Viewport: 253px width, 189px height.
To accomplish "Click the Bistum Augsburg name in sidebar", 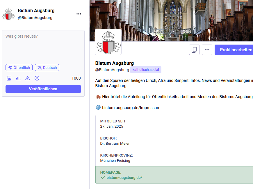I will (x=36, y=10).
